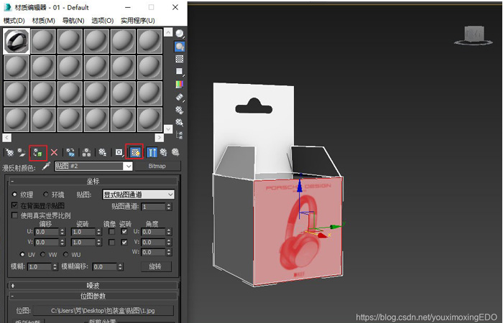The height and width of the screenshot is (323, 503).
Task: Open the 材质(M) menu
Action: [43, 20]
